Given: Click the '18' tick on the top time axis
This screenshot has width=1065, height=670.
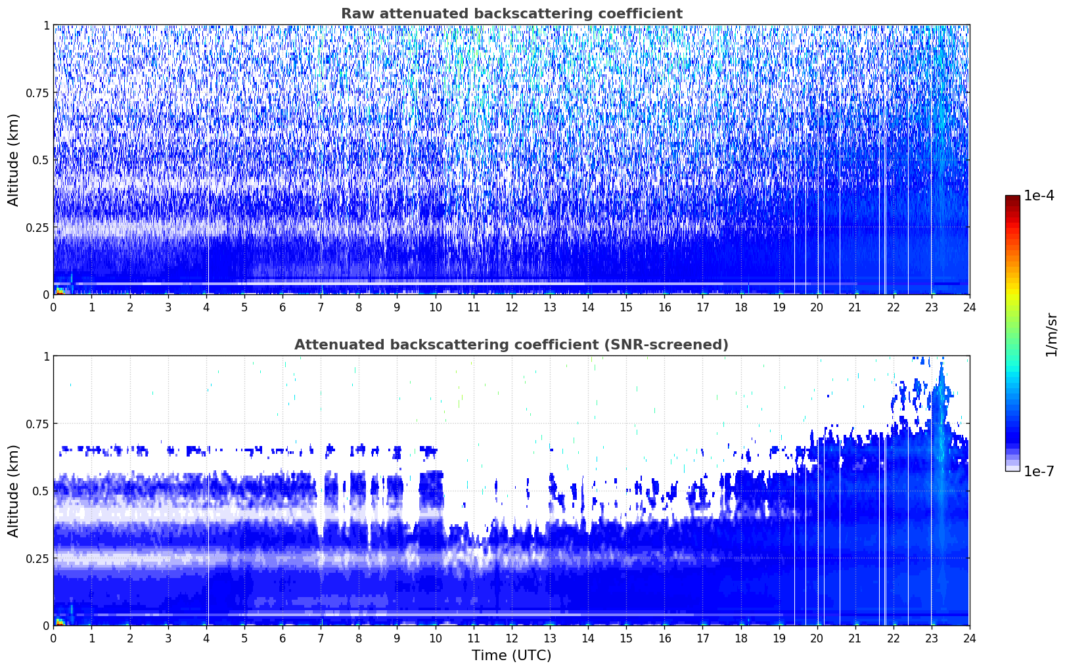Looking at the screenshot, I should pyautogui.click(x=740, y=307).
